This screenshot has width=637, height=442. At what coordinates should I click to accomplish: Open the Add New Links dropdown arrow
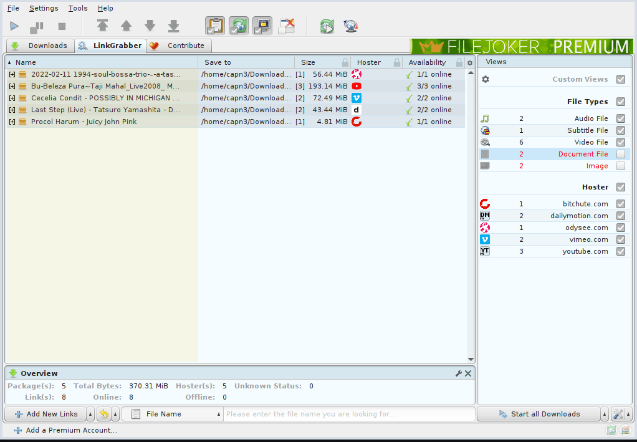tap(89, 413)
